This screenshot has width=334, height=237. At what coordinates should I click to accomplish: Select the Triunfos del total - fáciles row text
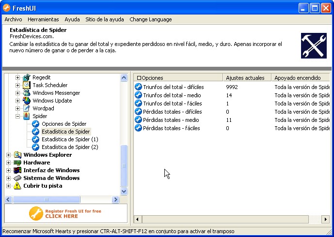point(173,104)
